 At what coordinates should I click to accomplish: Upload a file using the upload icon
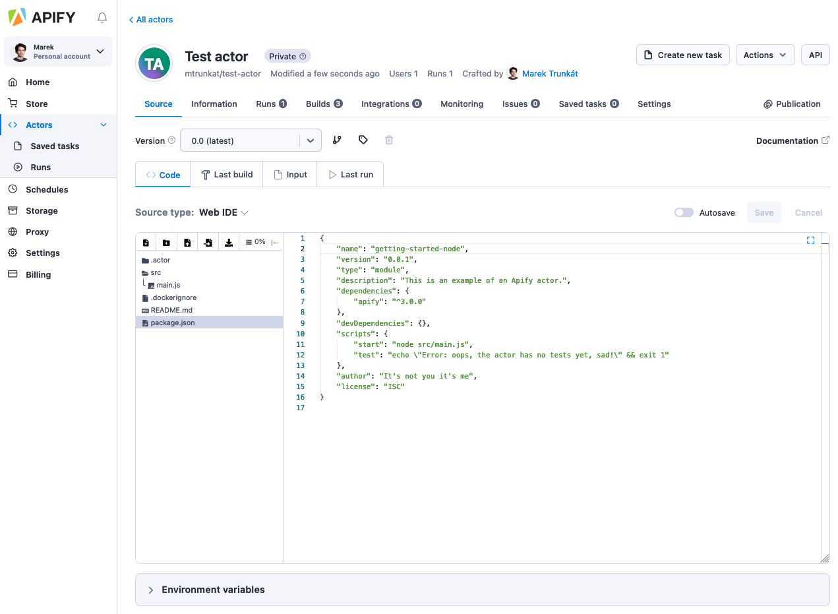point(187,241)
